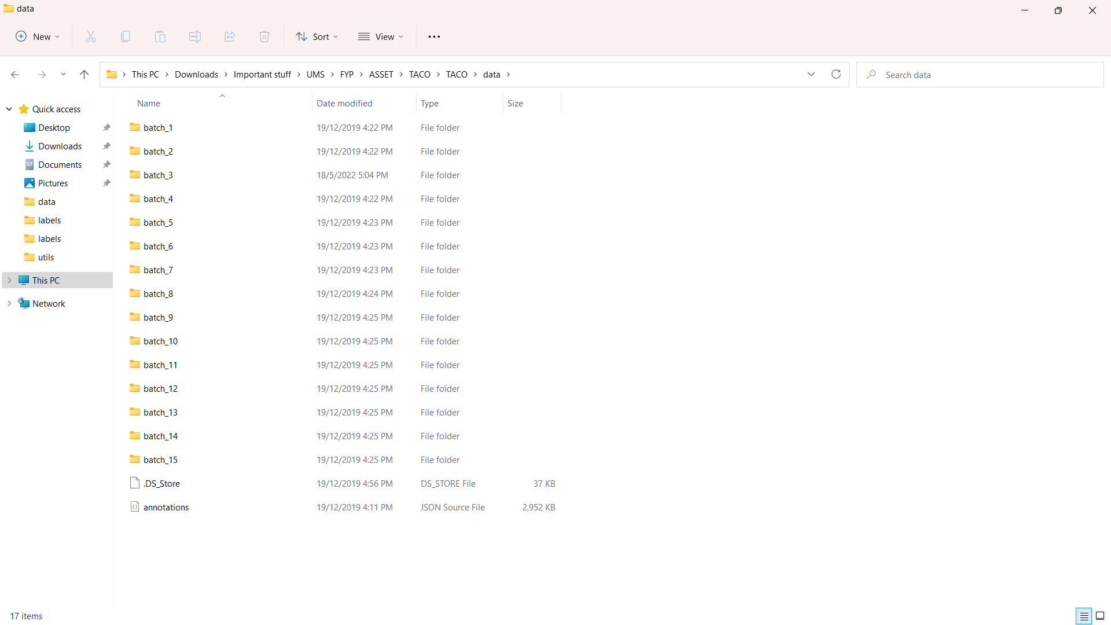
Task: Switch to details view layout
Action: coord(1084,616)
